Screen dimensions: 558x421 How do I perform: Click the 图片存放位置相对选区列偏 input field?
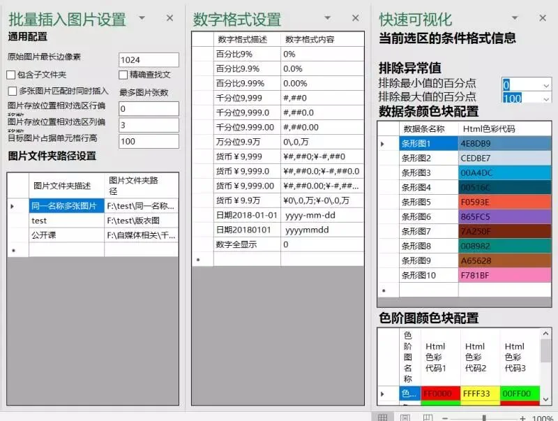pyautogui.click(x=149, y=125)
